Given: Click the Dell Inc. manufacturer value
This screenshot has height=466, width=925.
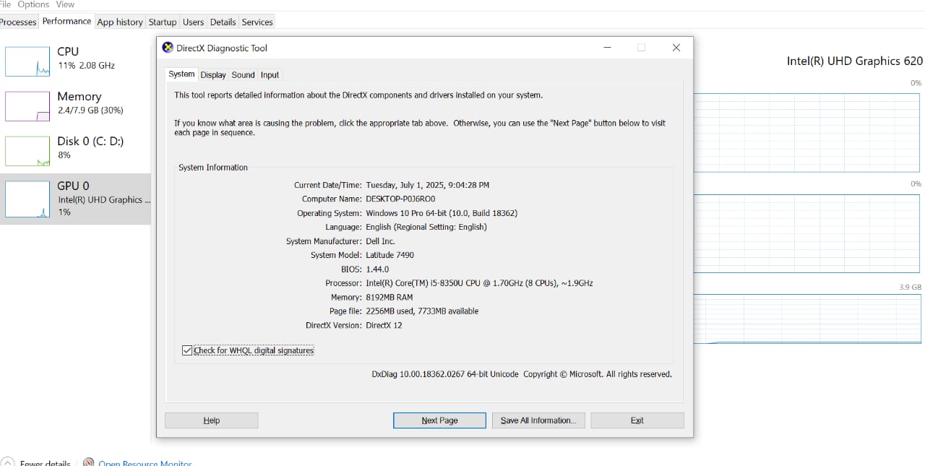Looking at the screenshot, I should point(380,241).
